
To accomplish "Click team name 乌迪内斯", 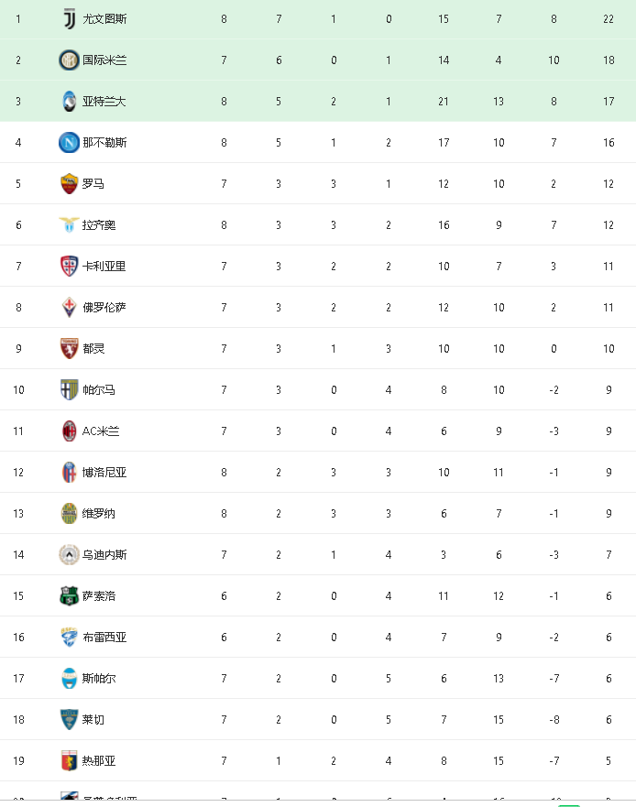I will point(104,555).
